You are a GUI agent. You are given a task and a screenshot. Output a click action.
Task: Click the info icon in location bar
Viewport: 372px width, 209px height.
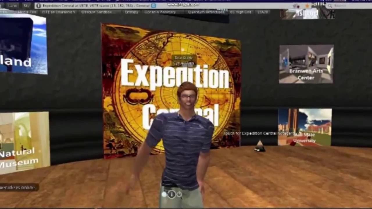39,6
